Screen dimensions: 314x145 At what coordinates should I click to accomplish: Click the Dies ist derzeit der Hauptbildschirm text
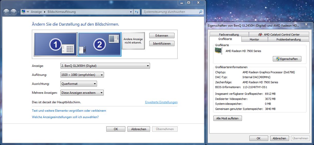56,102
